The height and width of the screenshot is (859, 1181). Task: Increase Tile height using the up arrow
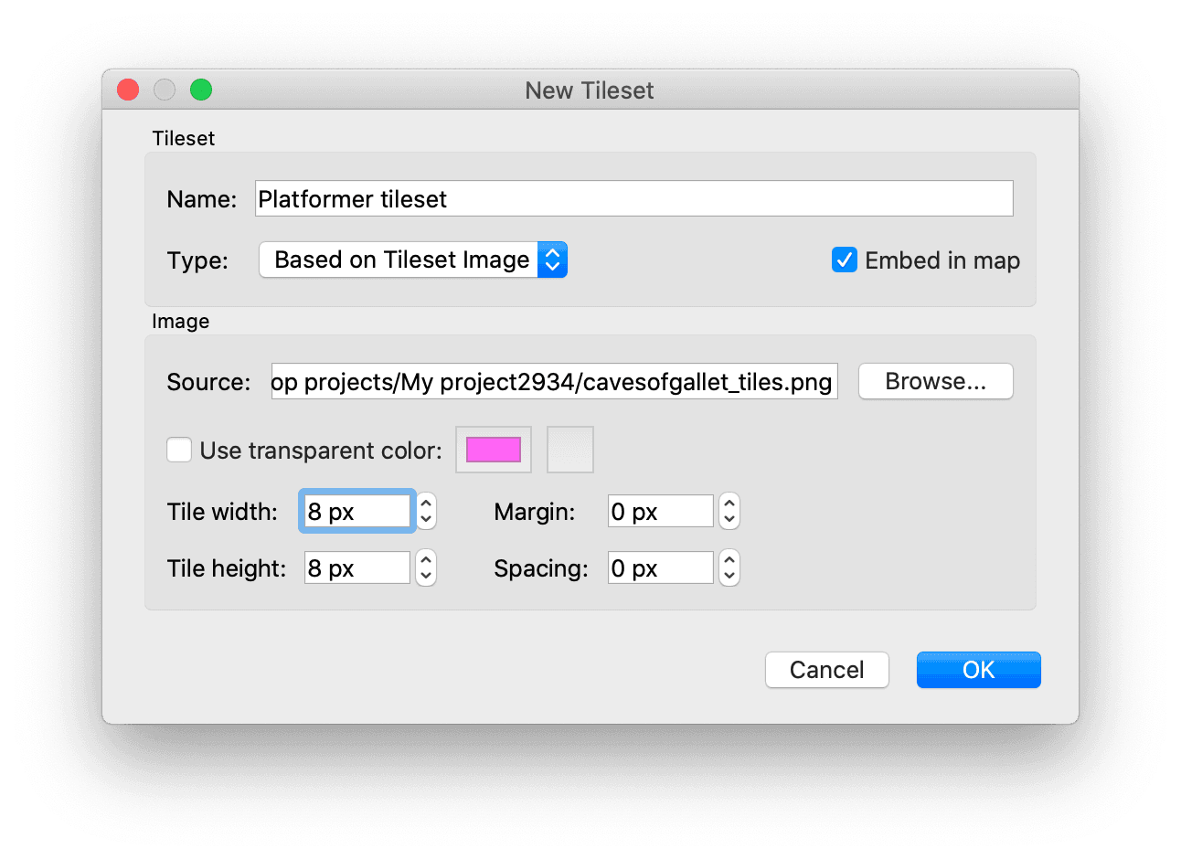pos(426,560)
